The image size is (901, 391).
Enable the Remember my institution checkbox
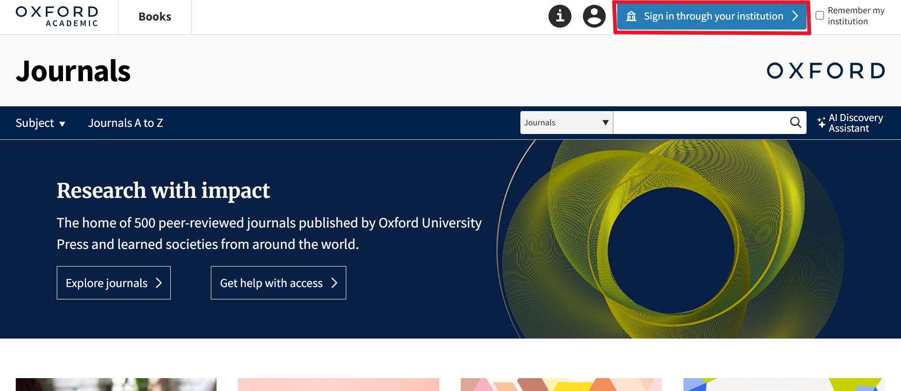(819, 15)
